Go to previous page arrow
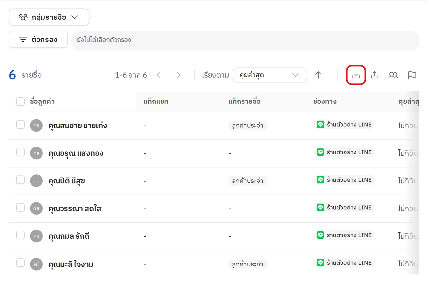Viewport: 428px width, 286px height. [x=159, y=75]
